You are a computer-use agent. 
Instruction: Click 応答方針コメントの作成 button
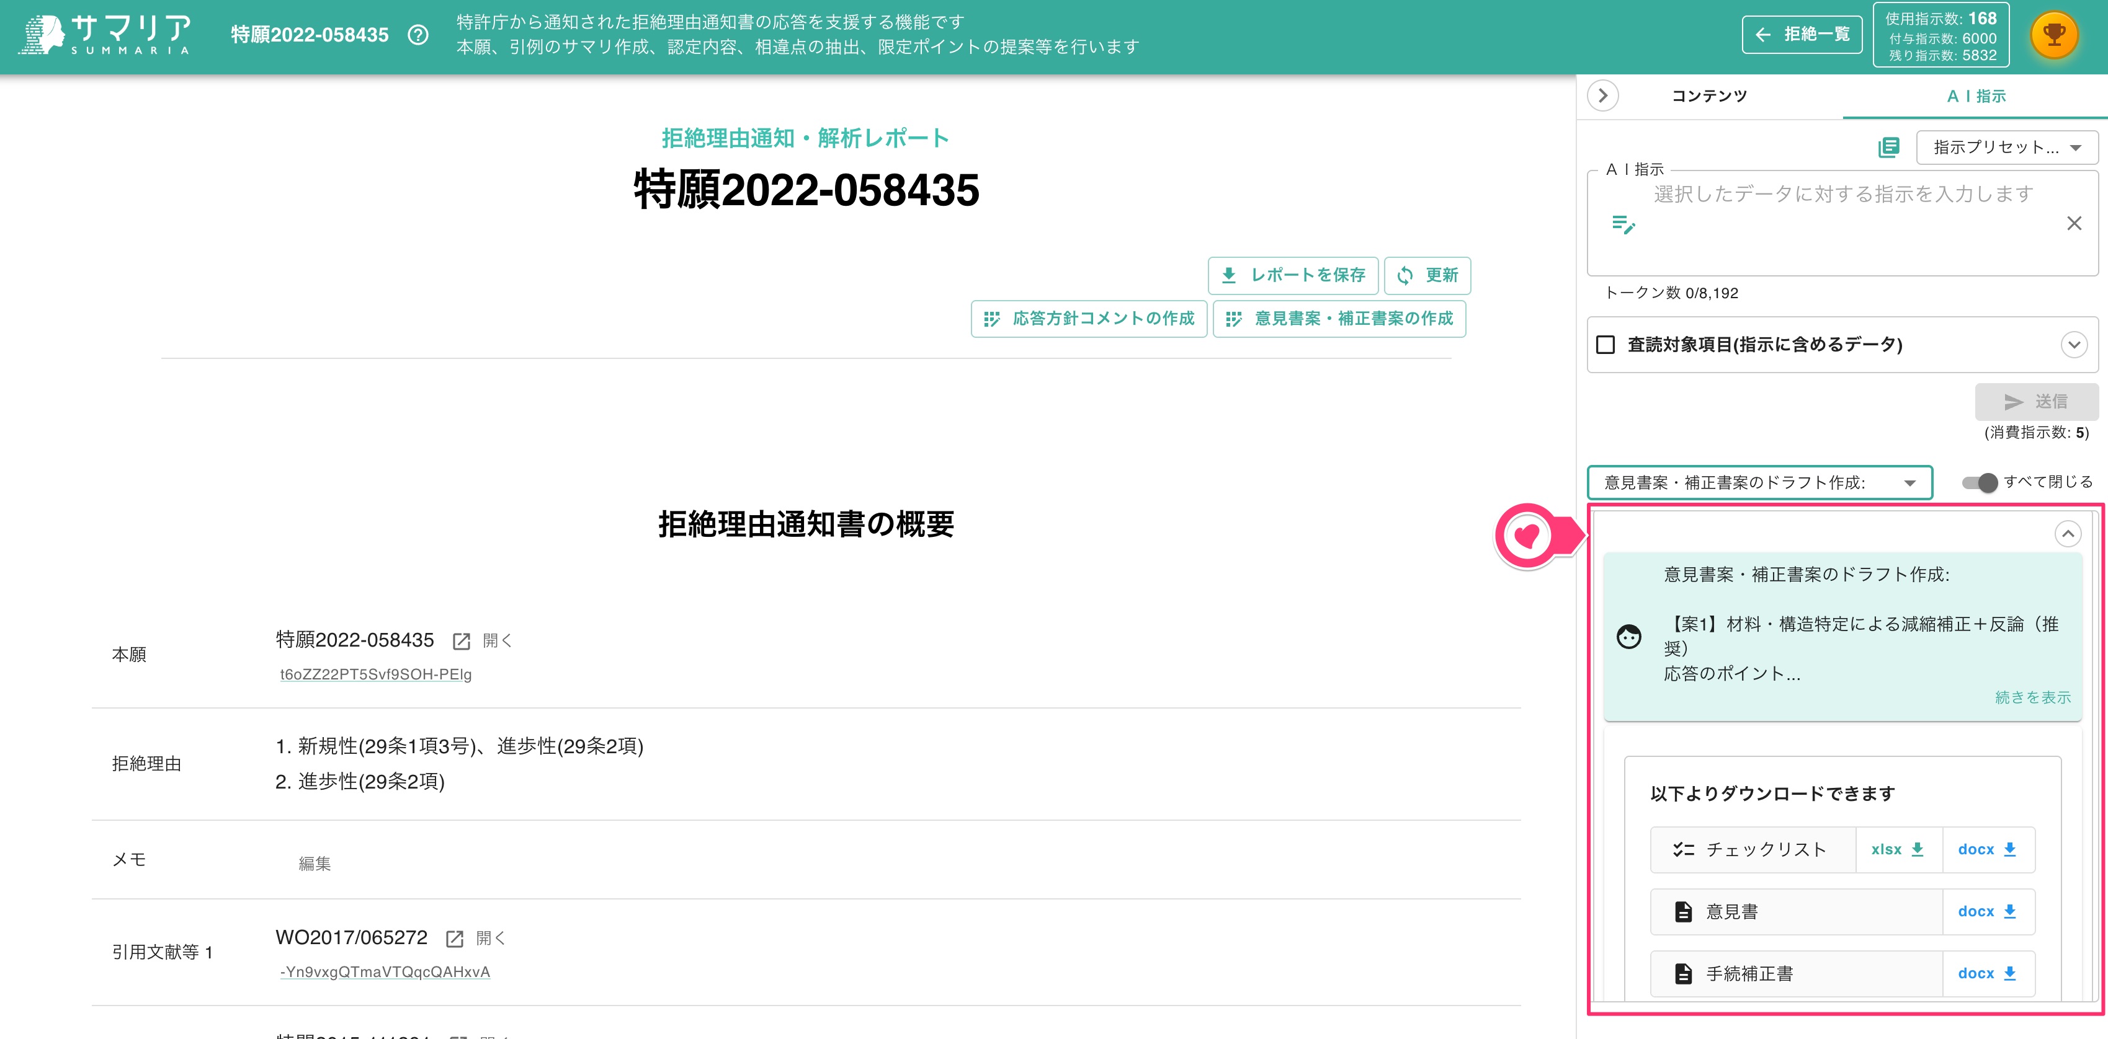(x=1088, y=319)
